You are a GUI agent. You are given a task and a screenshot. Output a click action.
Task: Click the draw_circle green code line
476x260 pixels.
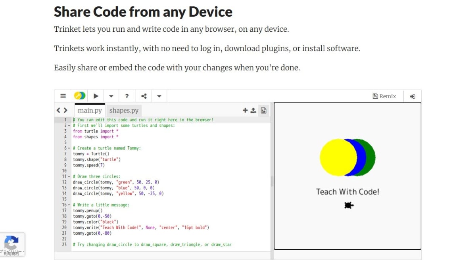click(116, 182)
